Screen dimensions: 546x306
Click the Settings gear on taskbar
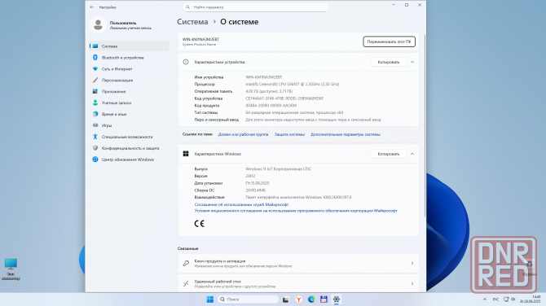tap(337, 299)
